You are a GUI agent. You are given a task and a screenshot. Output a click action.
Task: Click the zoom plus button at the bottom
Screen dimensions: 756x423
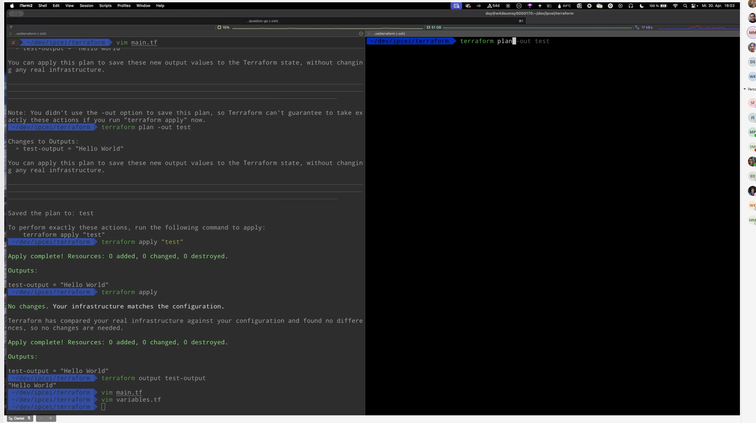tap(50, 418)
